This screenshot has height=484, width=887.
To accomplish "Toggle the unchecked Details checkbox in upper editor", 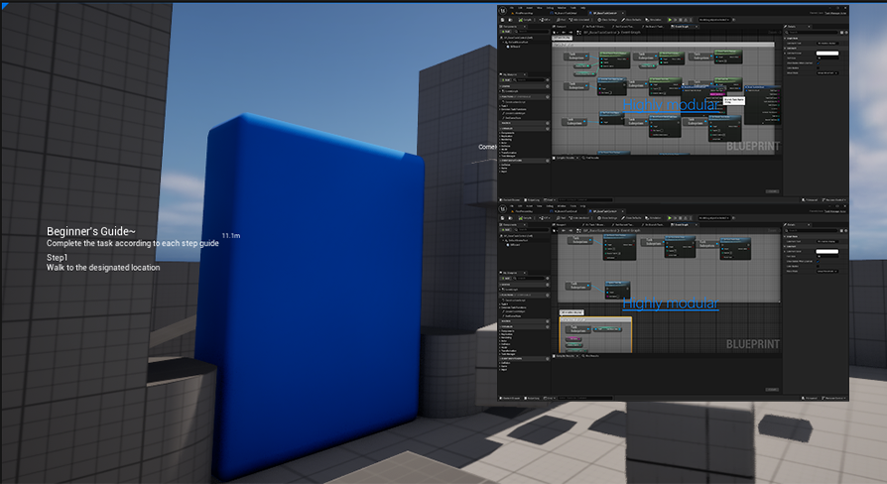I will pos(818,67).
